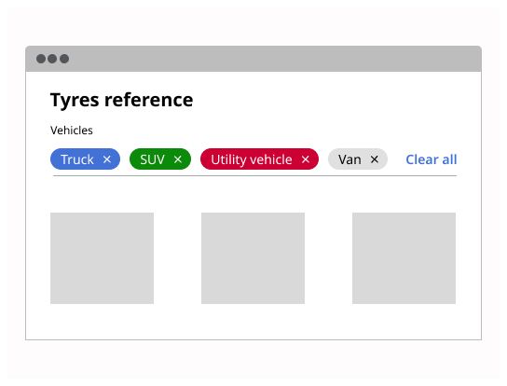Remove the Truck tag with its X
Image resolution: width=507 pixels, height=386 pixels.
click(107, 159)
